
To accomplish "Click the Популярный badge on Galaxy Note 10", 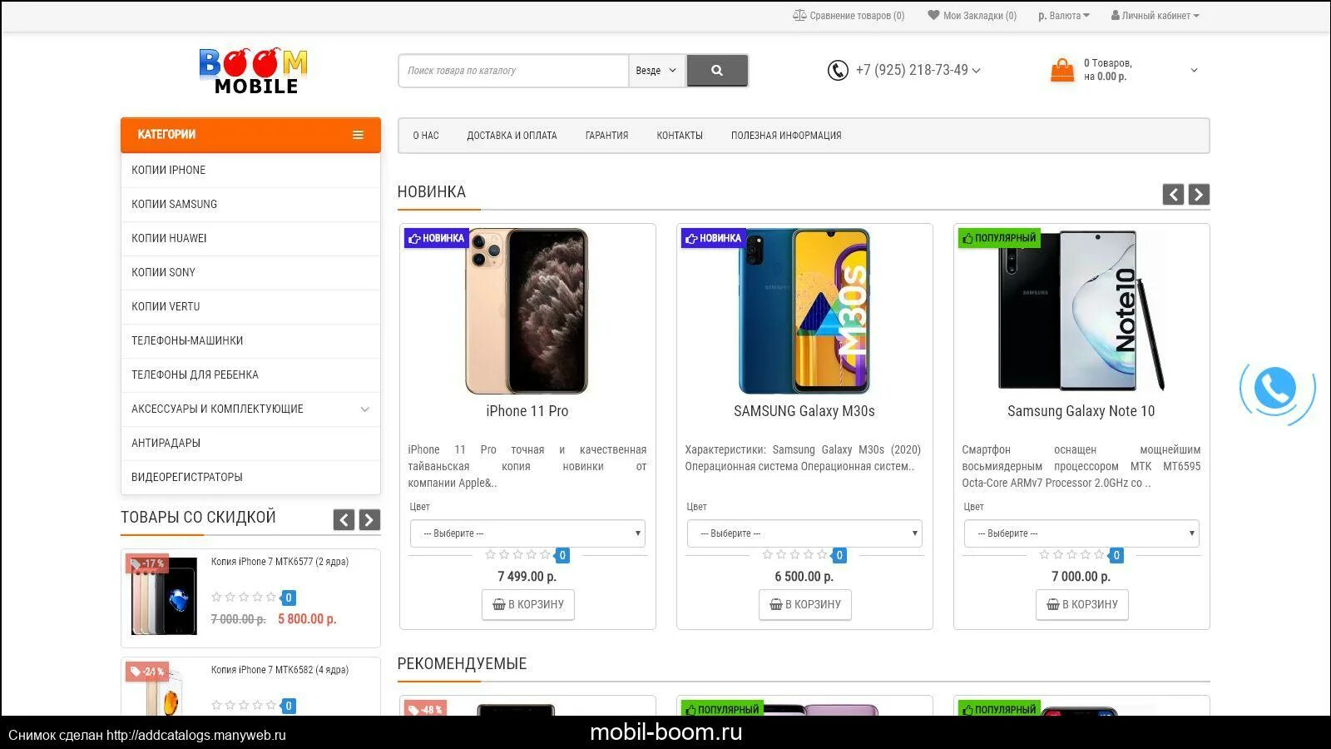I will [x=999, y=238].
